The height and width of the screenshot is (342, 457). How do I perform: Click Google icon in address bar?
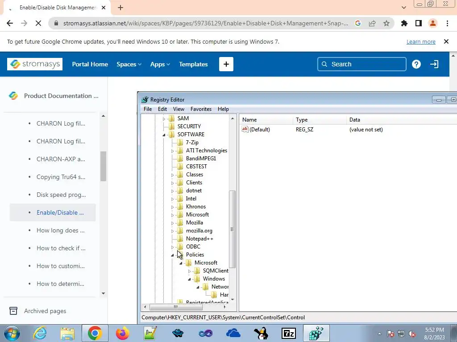coord(358,23)
